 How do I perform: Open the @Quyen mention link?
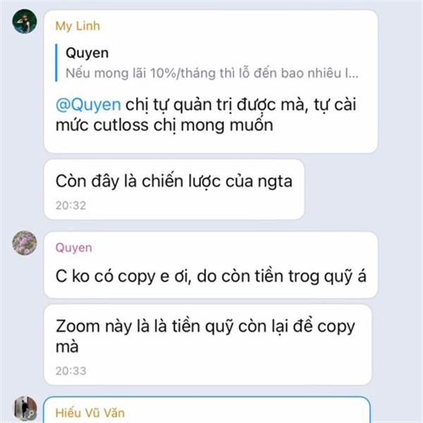pos(88,104)
